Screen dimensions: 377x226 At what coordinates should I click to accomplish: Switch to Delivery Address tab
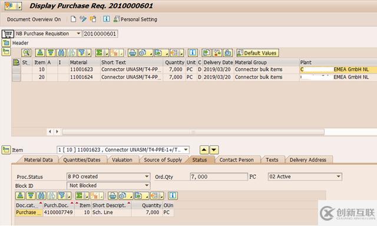click(307, 160)
